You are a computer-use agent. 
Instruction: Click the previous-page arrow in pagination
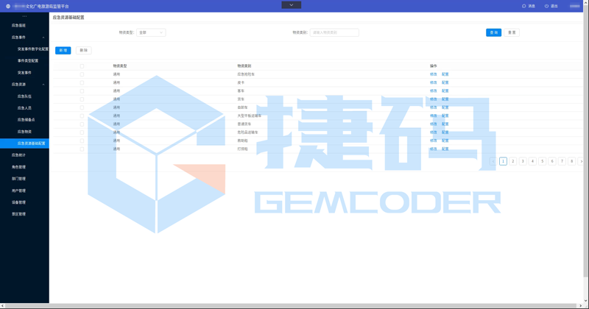(x=493, y=161)
